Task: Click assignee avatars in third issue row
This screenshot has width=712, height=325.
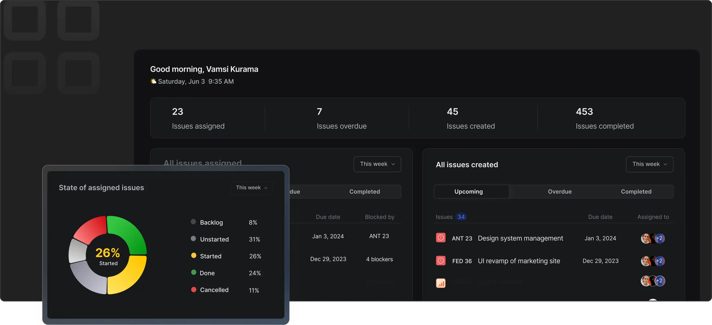Action: click(652, 281)
